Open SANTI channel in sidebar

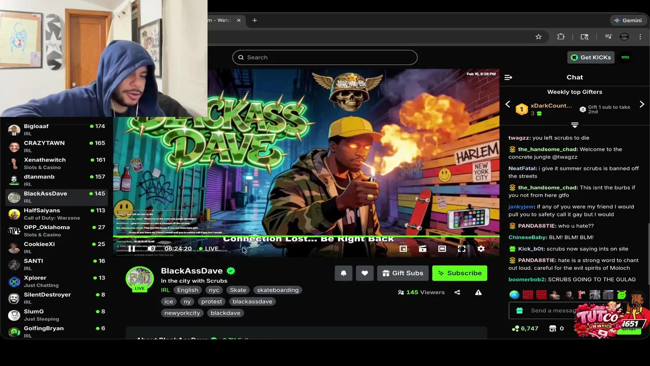coord(56,264)
